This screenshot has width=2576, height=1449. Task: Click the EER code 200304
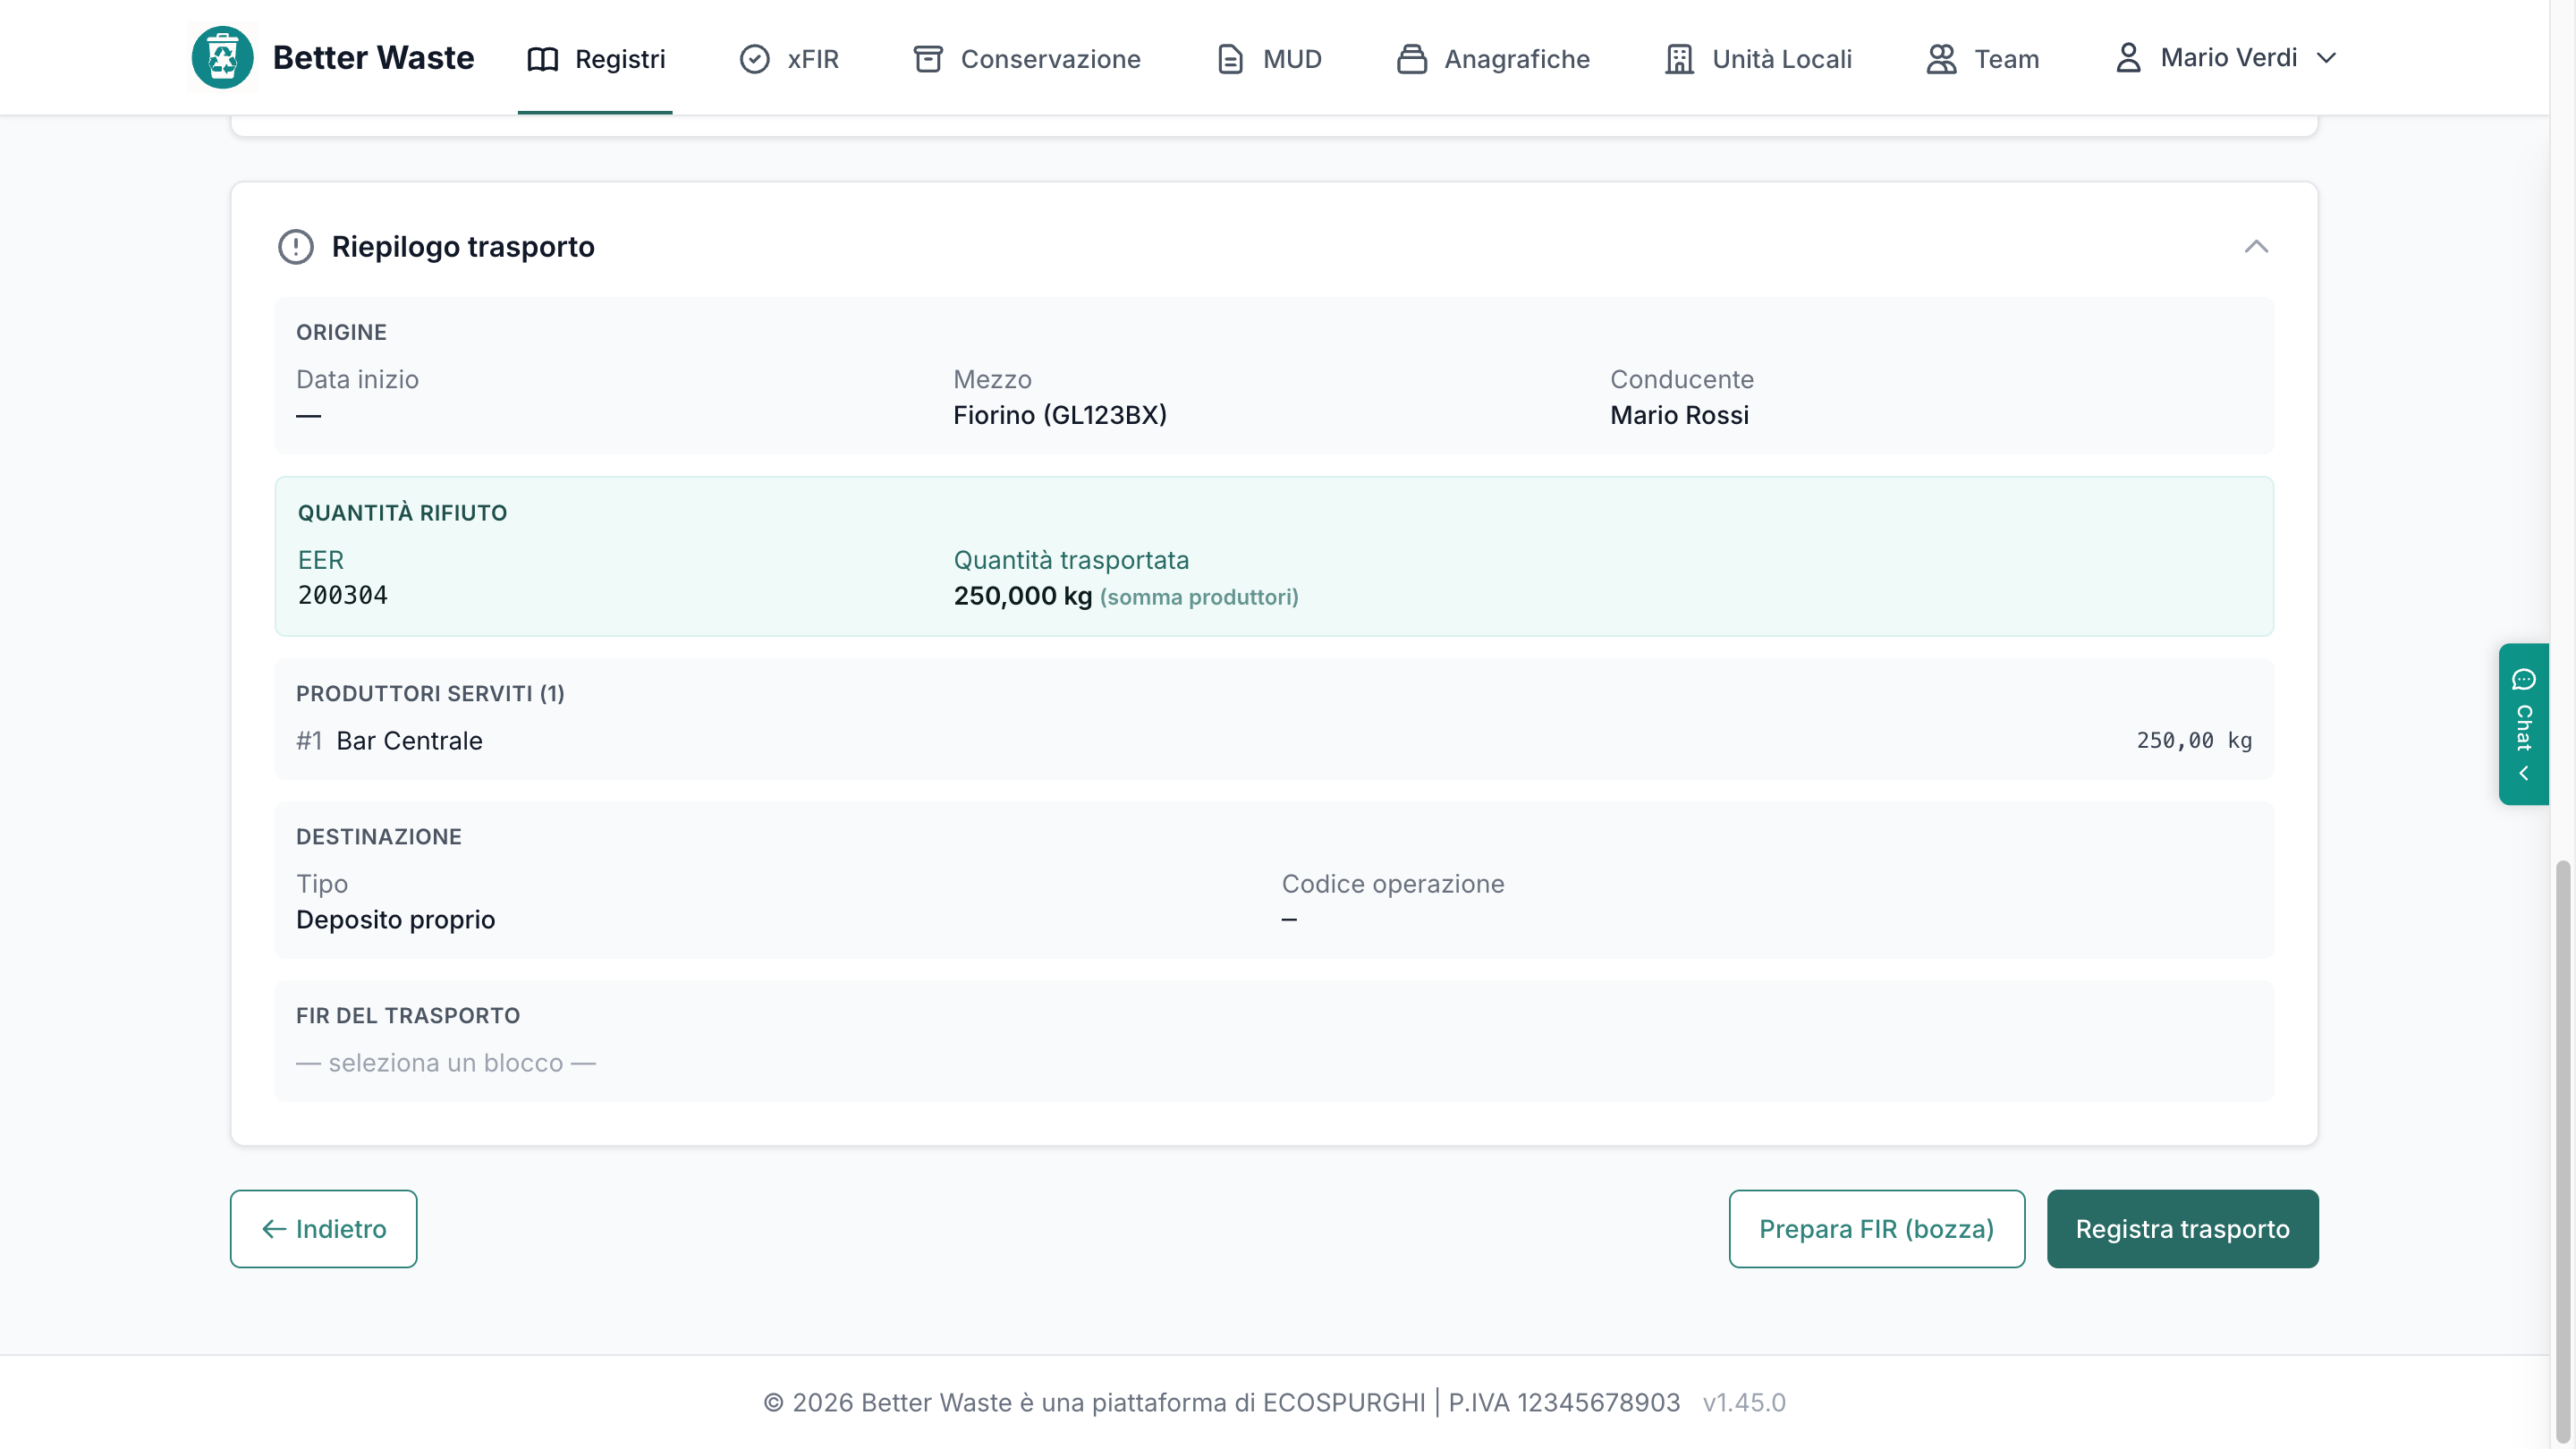343,595
